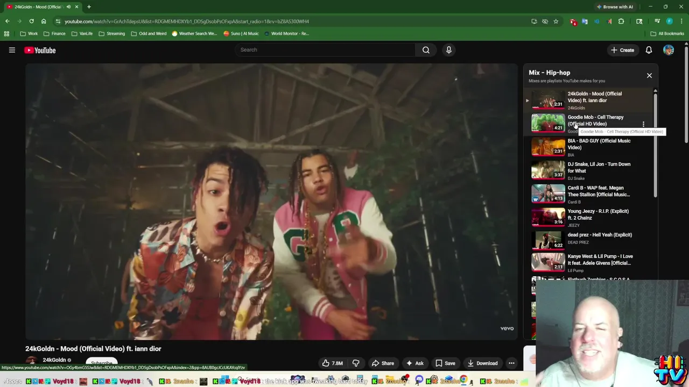The image size is (689, 387).
Task: Open the red badge extension with count 6
Action: 573,21
